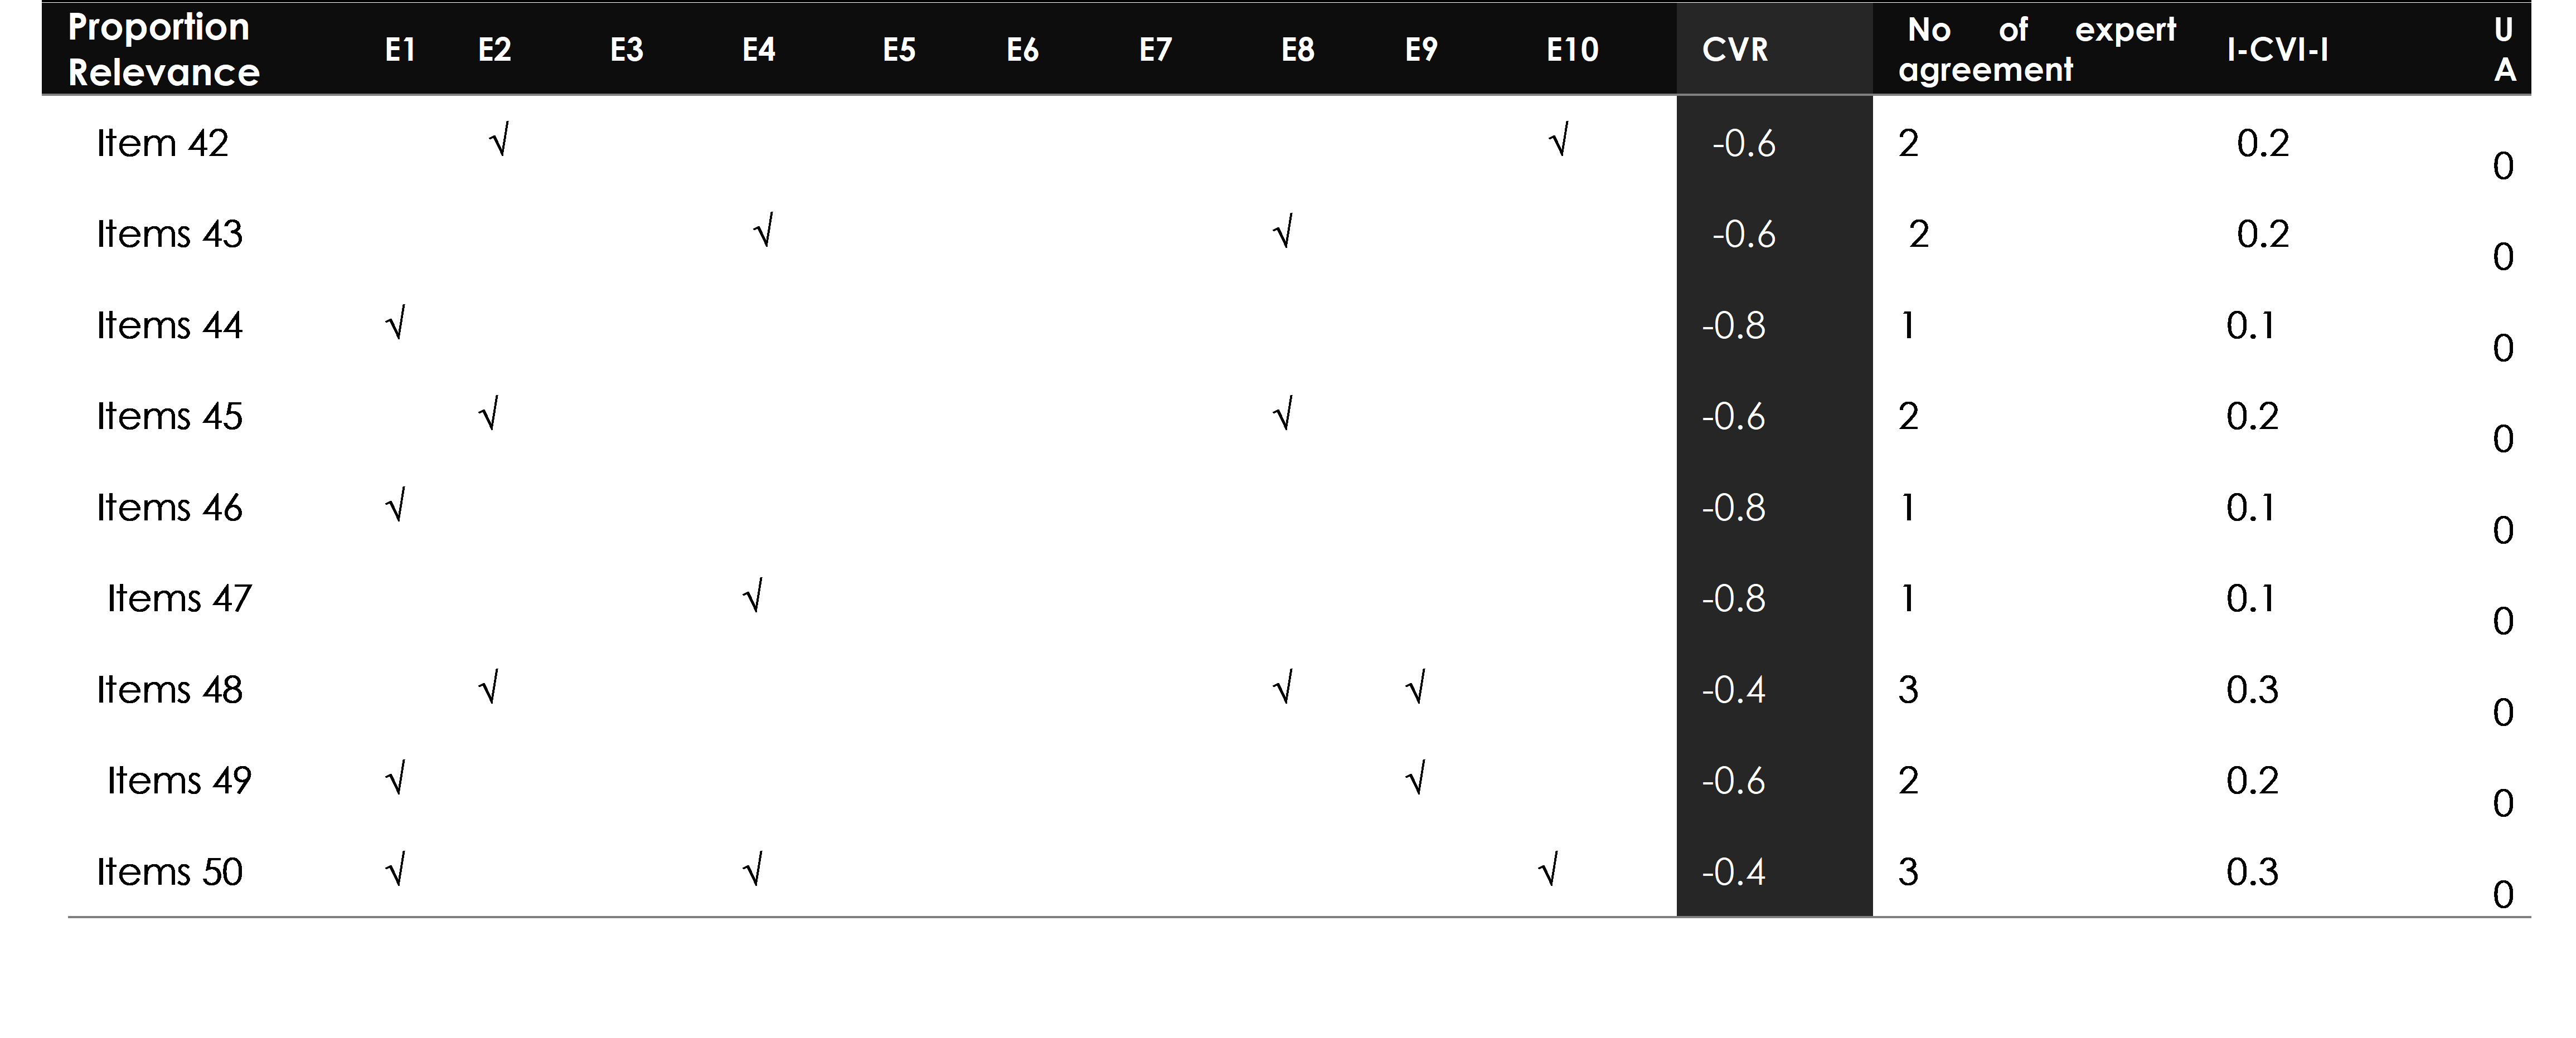Select the I-CVI-I column header
2576x1038 pixels.
[2277, 50]
